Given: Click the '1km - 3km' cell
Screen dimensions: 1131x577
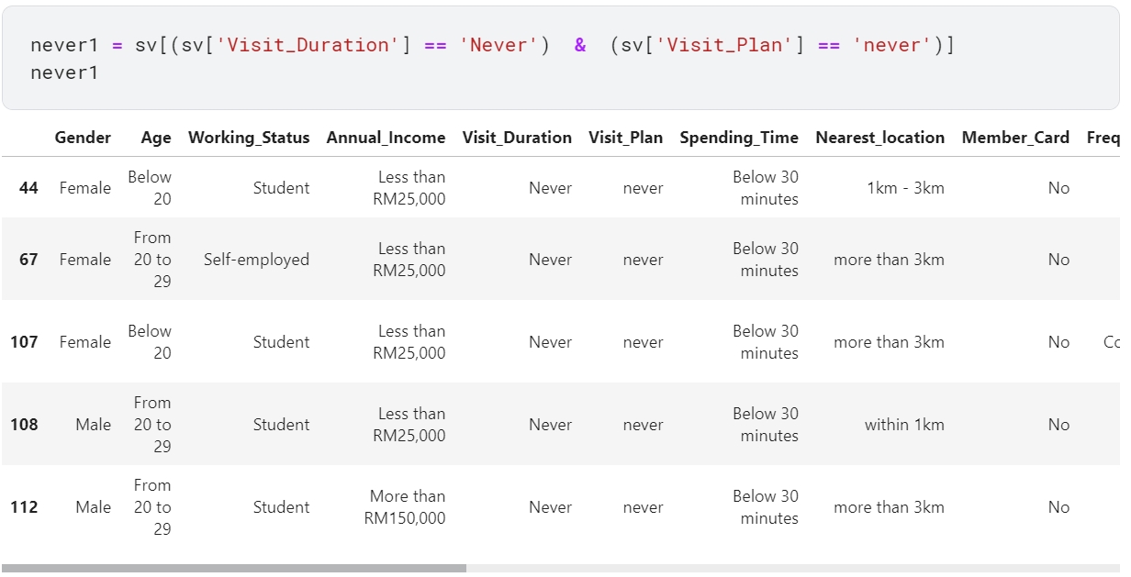Looking at the screenshot, I should [905, 188].
